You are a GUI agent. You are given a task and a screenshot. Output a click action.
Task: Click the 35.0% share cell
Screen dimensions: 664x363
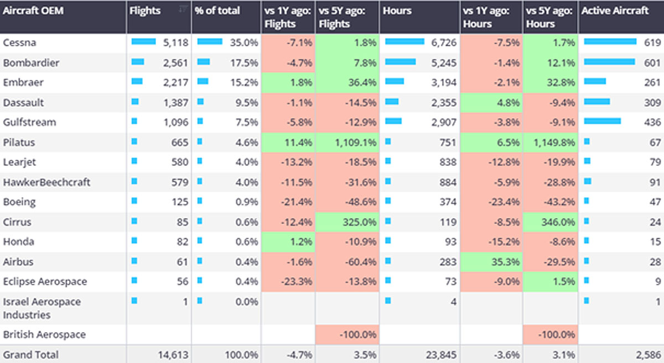click(x=226, y=43)
